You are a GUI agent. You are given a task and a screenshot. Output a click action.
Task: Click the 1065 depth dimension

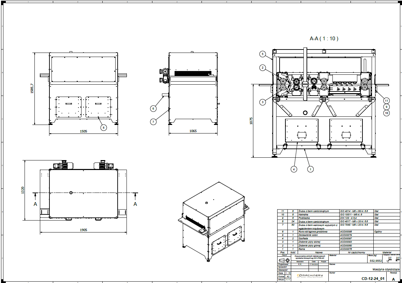click(193, 131)
